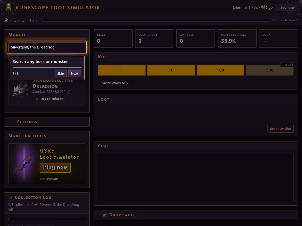Click the Runescape Loot Simulator title
This screenshot has height=226, width=302.
click(x=58, y=8)
